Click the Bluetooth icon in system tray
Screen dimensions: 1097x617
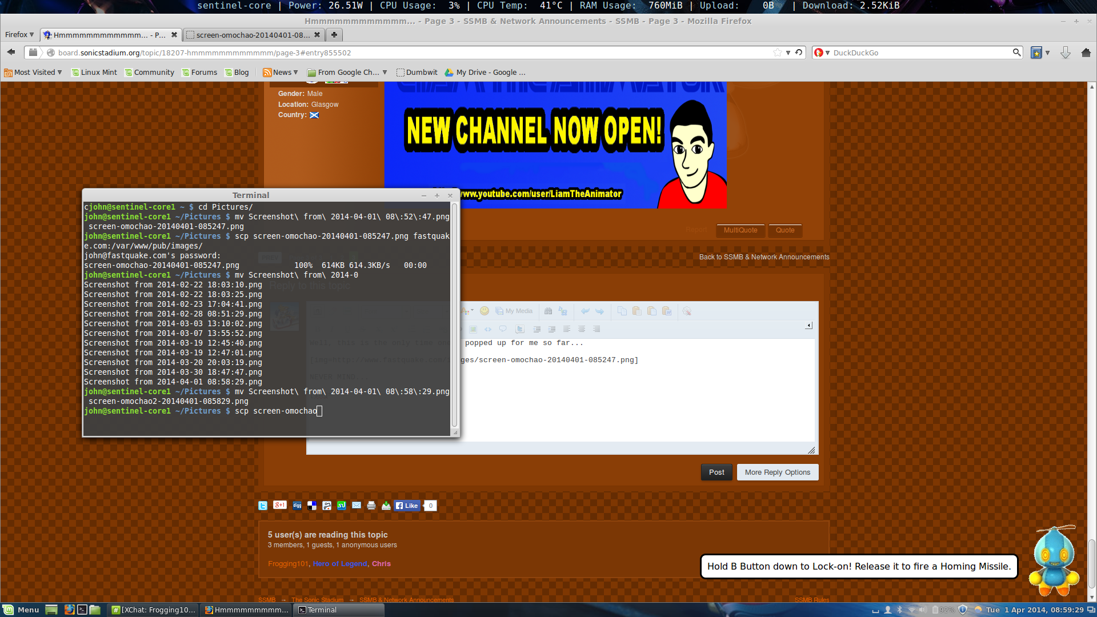pos(899,610)
